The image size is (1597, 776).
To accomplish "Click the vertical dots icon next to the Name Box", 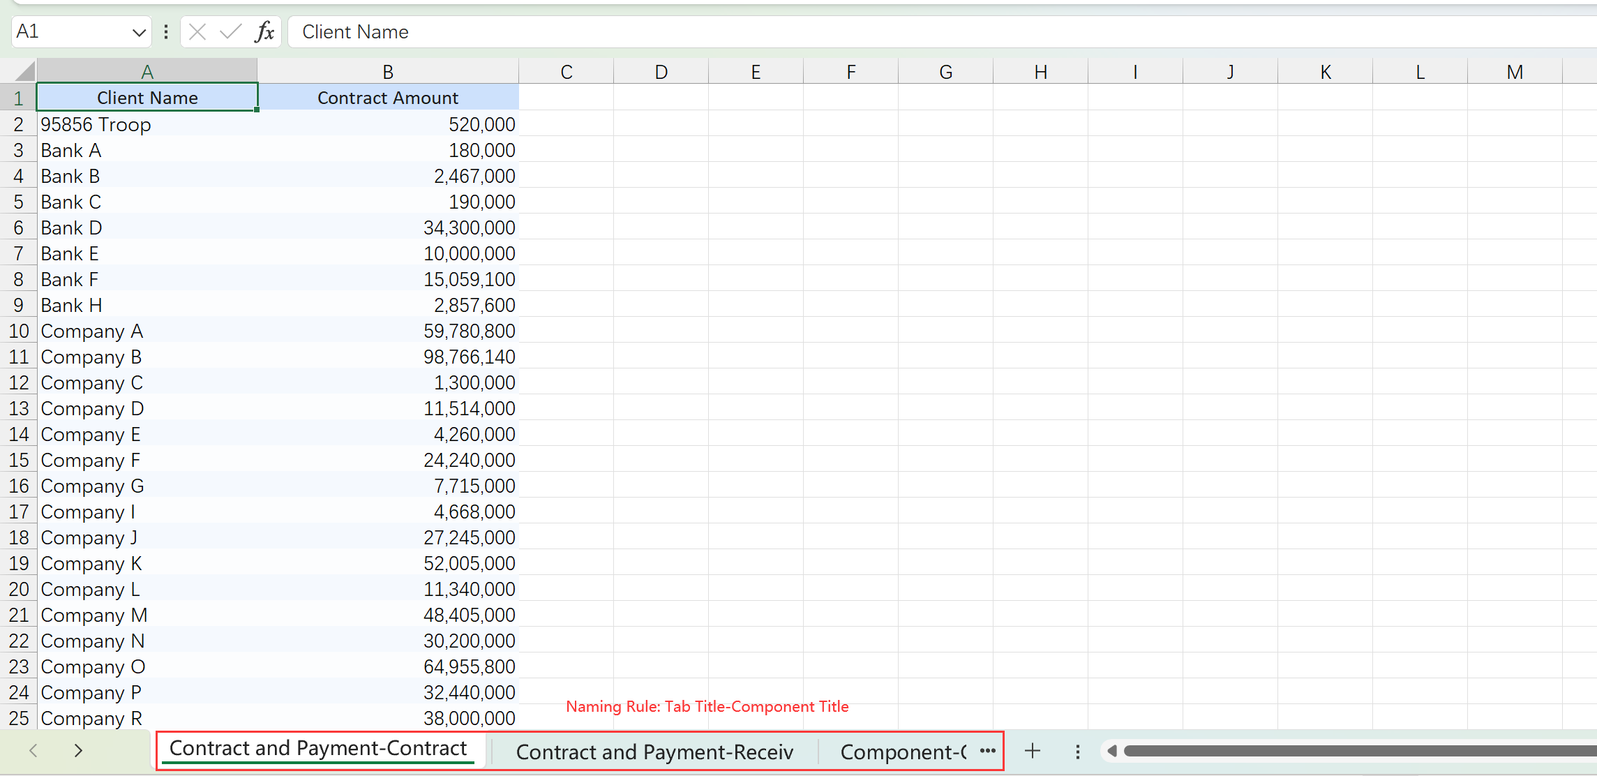I will point(165,31).
